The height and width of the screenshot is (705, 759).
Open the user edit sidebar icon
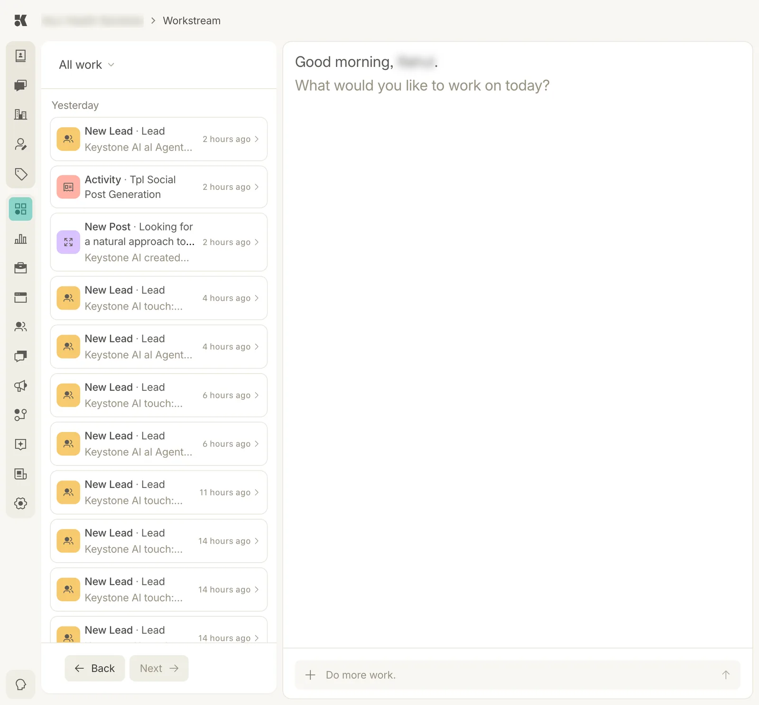pyautogui.click(x=20, y=144)
